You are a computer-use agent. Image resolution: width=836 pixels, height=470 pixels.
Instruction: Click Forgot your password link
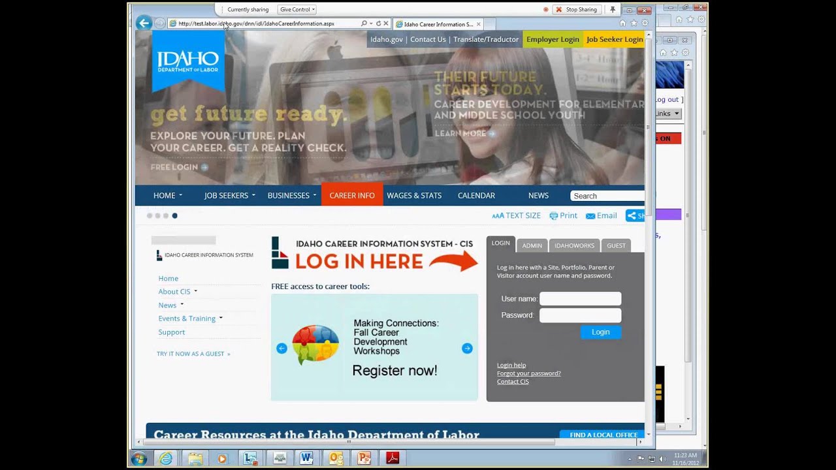pyautogui.click(x=529, y=373)
